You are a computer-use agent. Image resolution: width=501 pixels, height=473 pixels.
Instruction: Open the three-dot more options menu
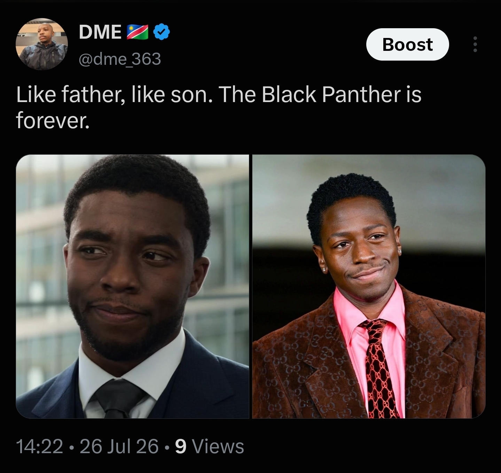click(475, 45)
